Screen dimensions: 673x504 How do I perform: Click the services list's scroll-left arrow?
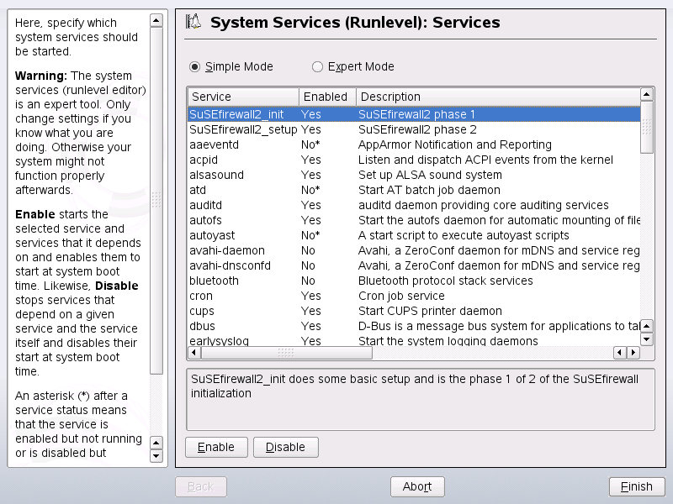pos(619,353)
